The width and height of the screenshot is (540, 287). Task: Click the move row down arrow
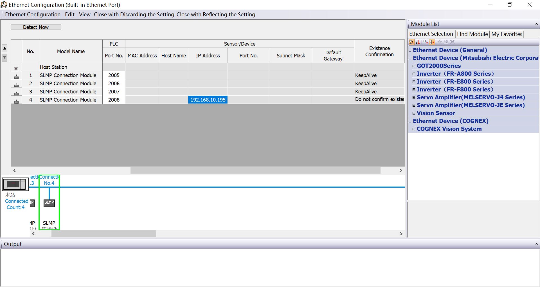(x=4, y=58)
